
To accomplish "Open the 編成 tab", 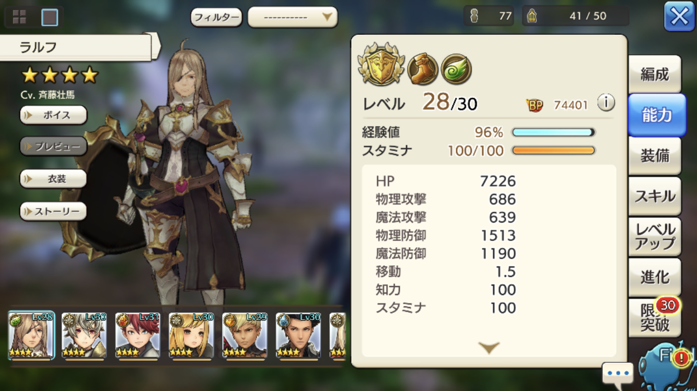I will [x=655, y=75].
